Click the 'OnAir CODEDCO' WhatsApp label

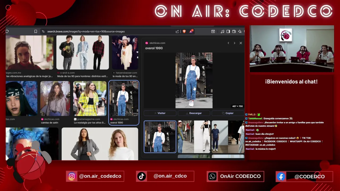point(240,176)
